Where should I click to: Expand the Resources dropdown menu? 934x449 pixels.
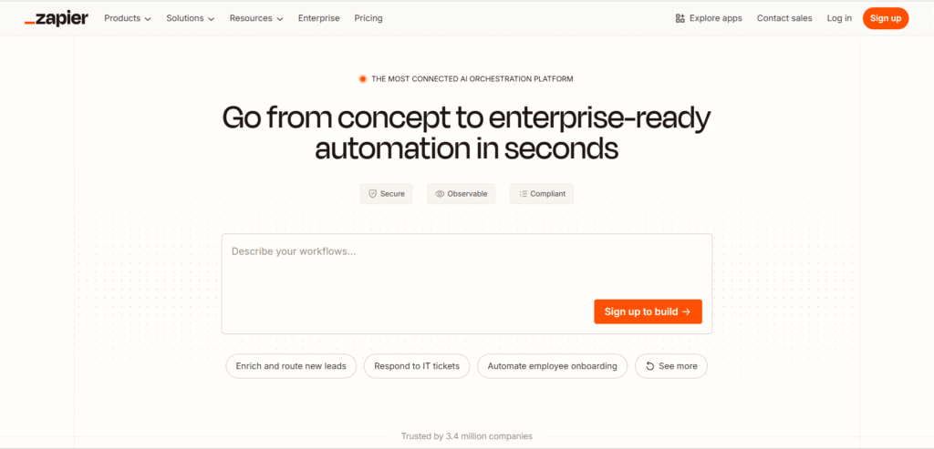click(255, 18)
